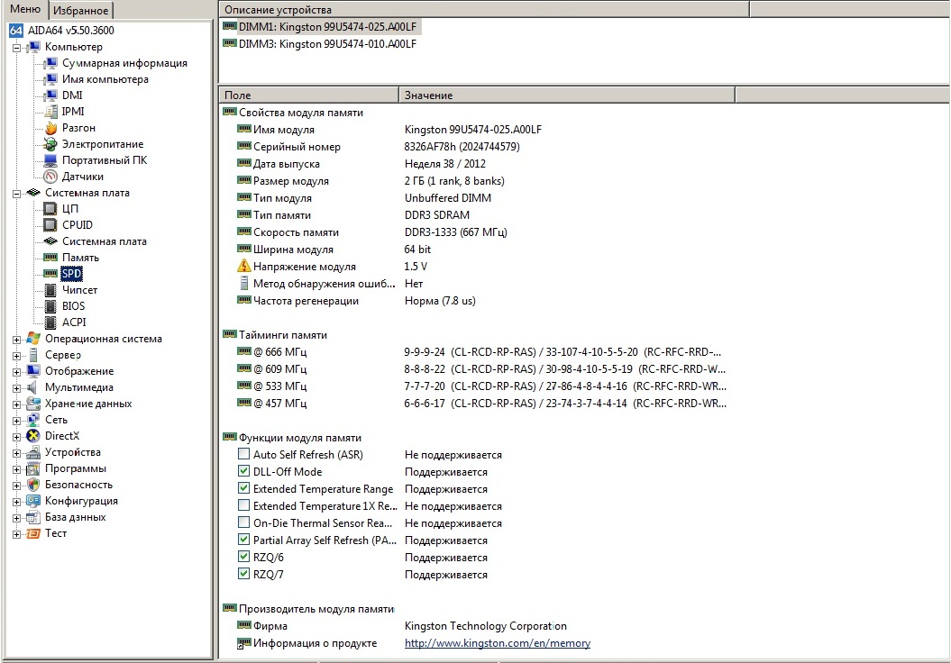Toggle the RZQ/6 checkbox
Screen dimensions: 951x663
coord(243,557)
